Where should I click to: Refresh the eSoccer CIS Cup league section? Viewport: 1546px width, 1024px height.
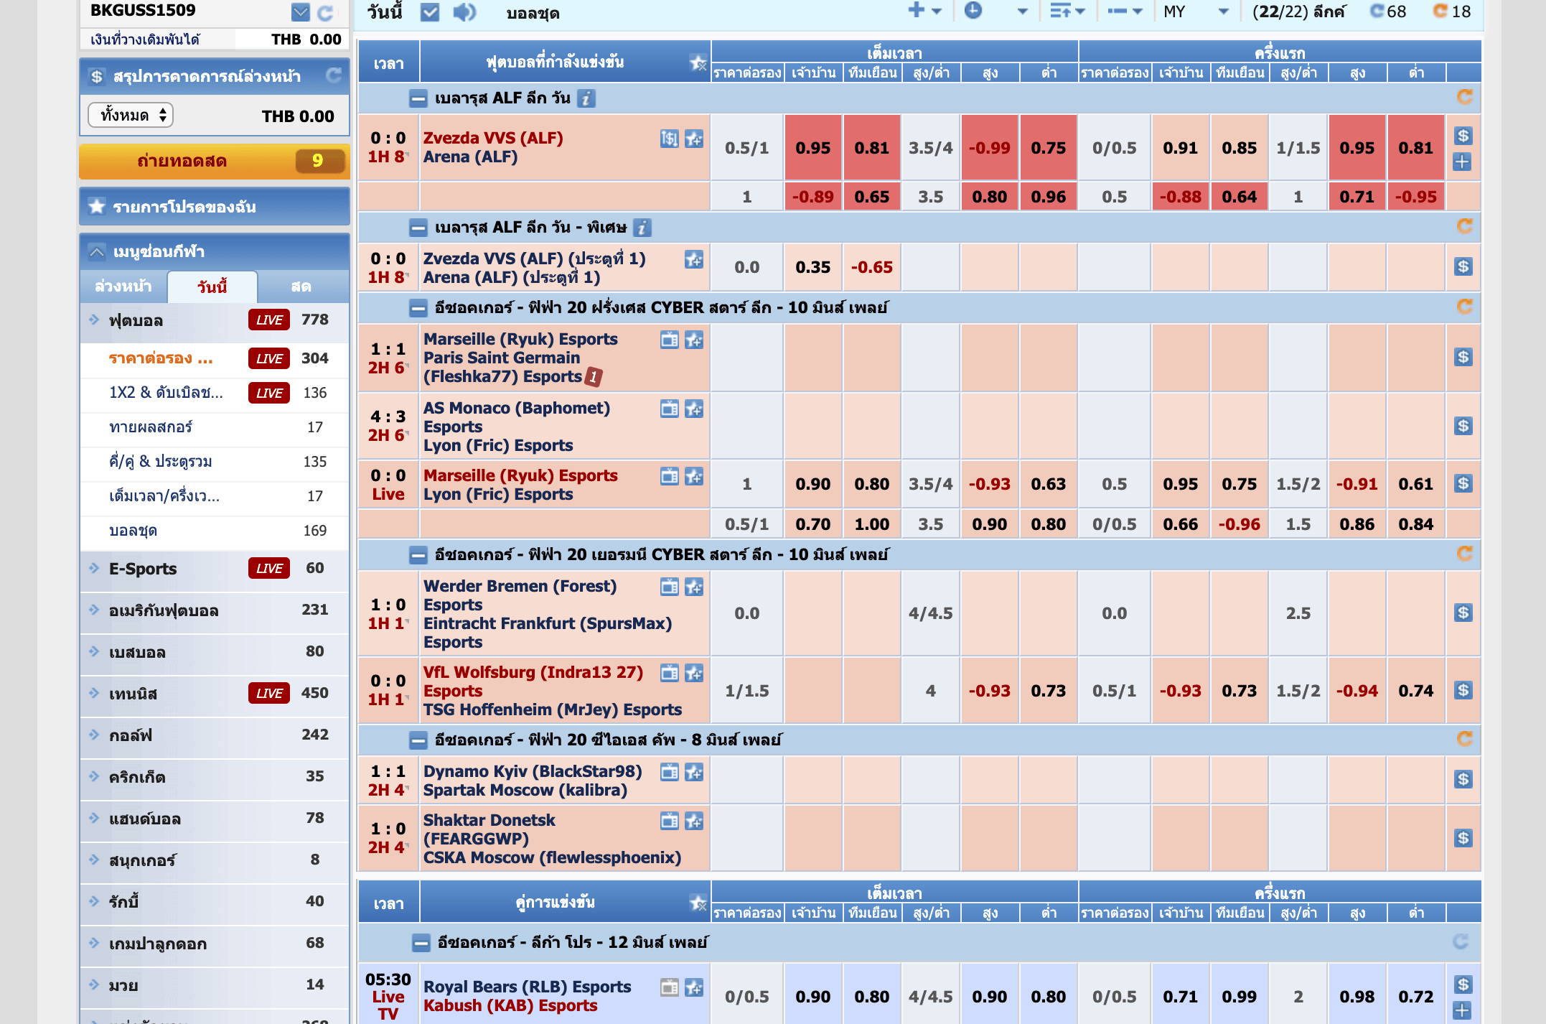point(1464,739)
